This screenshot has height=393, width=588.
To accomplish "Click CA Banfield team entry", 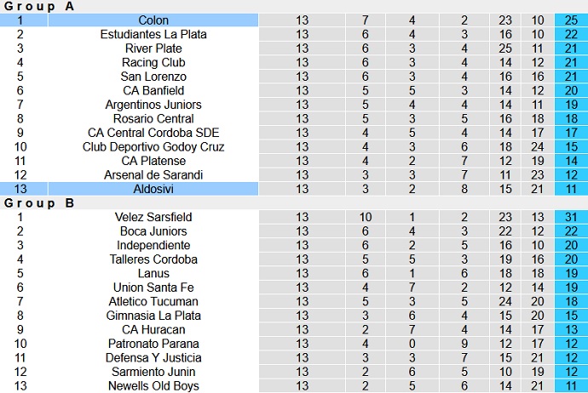I will click(153, 90).
